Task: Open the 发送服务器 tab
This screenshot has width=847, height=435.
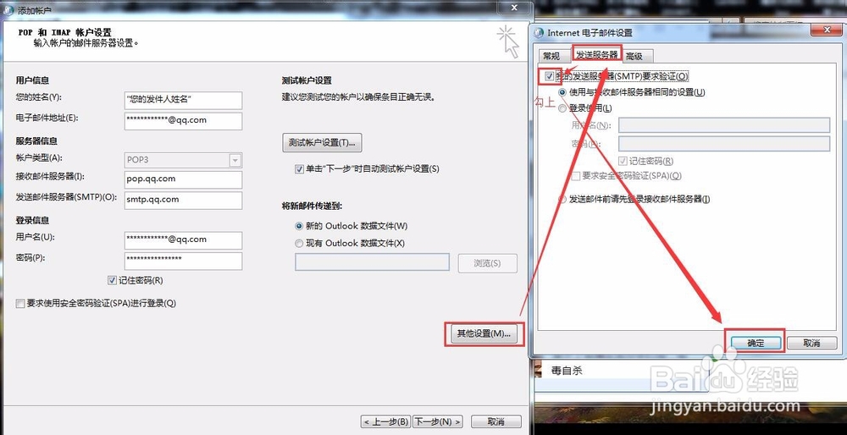Action: [x=597, y=55]
